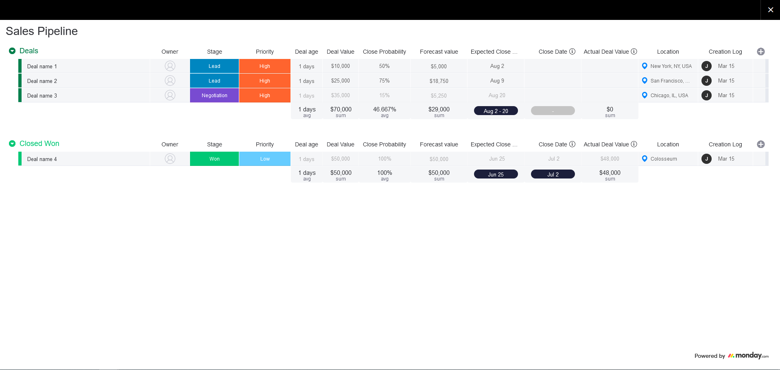Click the Colosseum location pin icon

pyautogui.click(x=645, y=159)
